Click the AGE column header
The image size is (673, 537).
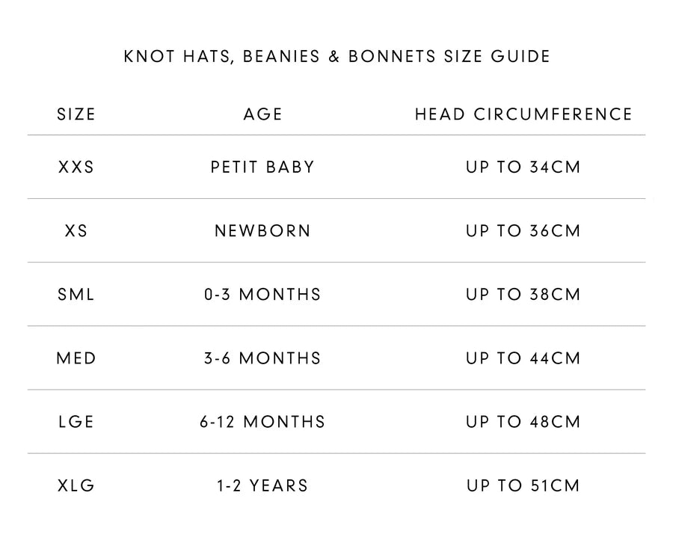click(x=262, y=114)
